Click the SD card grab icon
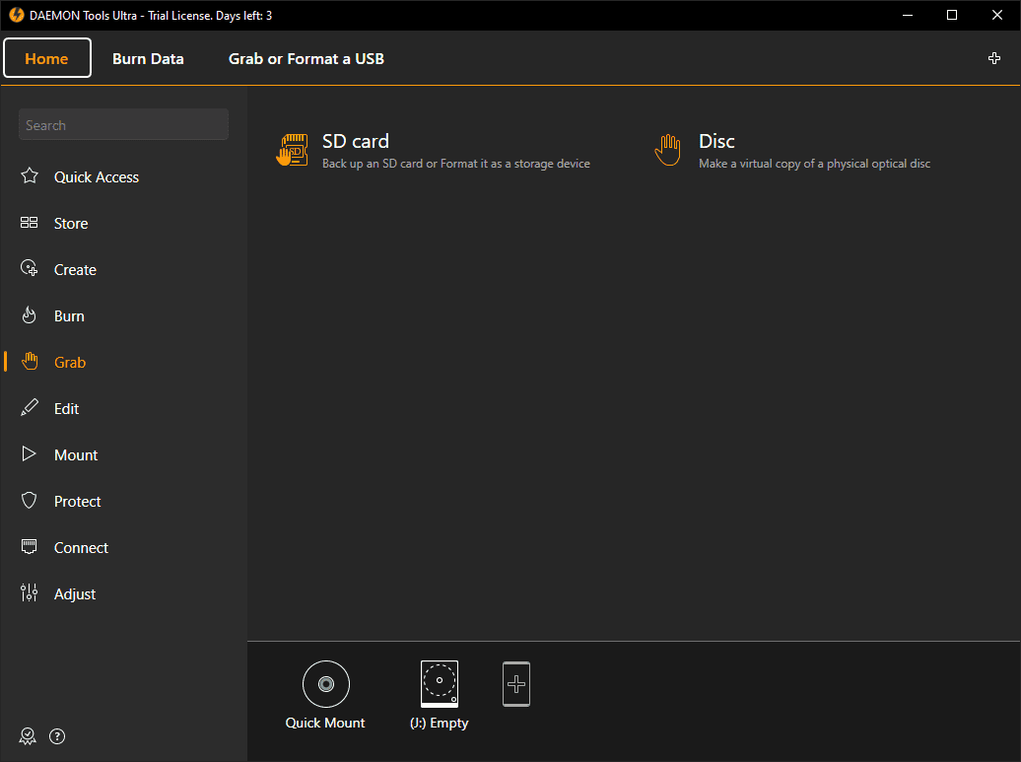Screen dimensions: 1021x762 tap(292, 151)
